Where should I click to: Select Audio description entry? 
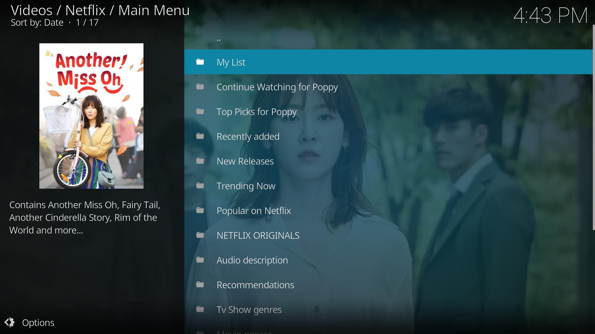(388, 260)
